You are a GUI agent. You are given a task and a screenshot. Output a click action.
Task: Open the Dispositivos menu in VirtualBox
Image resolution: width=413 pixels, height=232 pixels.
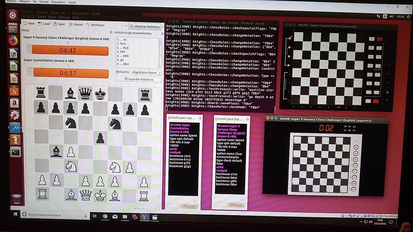tap(58, 2)
